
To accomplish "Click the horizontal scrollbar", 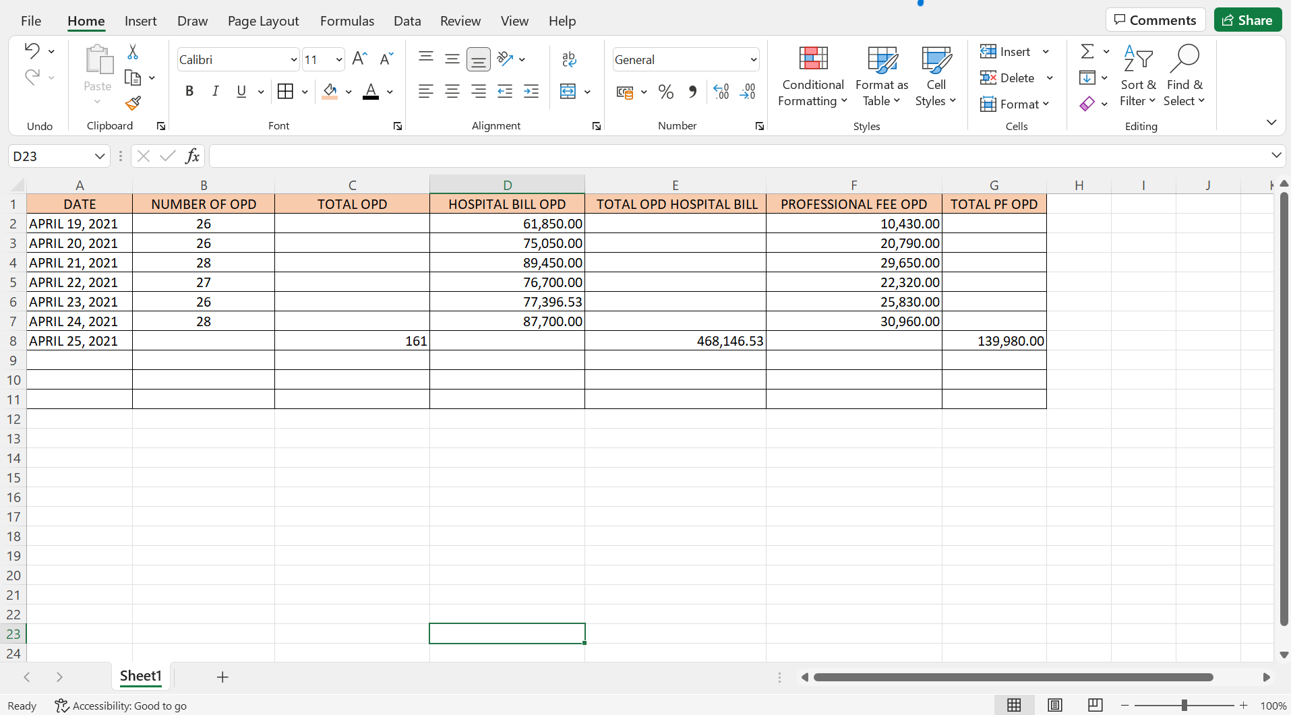I will 1013,677.
